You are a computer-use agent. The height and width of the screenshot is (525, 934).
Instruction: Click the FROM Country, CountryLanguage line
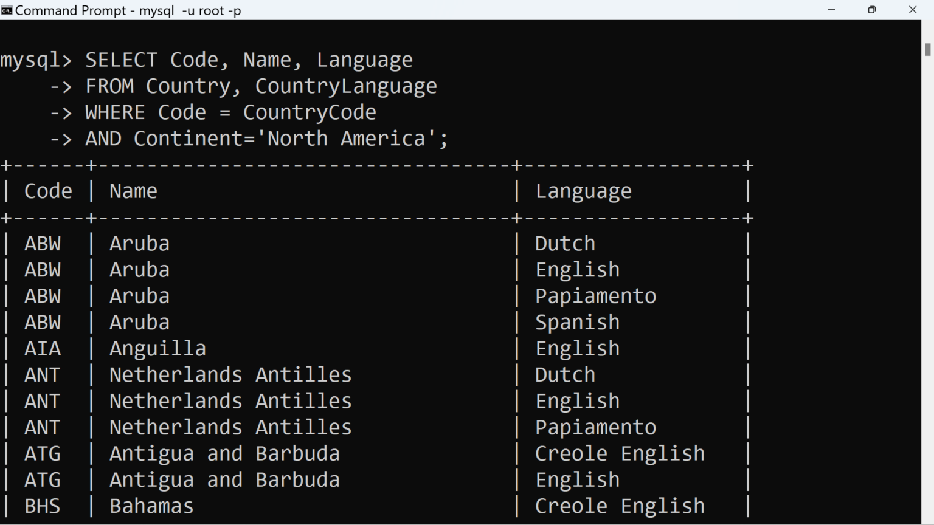tap(261, 86)
